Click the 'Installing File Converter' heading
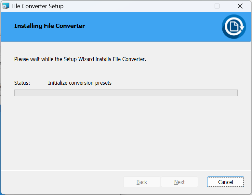The image size is (252, 195). point(49,26)
